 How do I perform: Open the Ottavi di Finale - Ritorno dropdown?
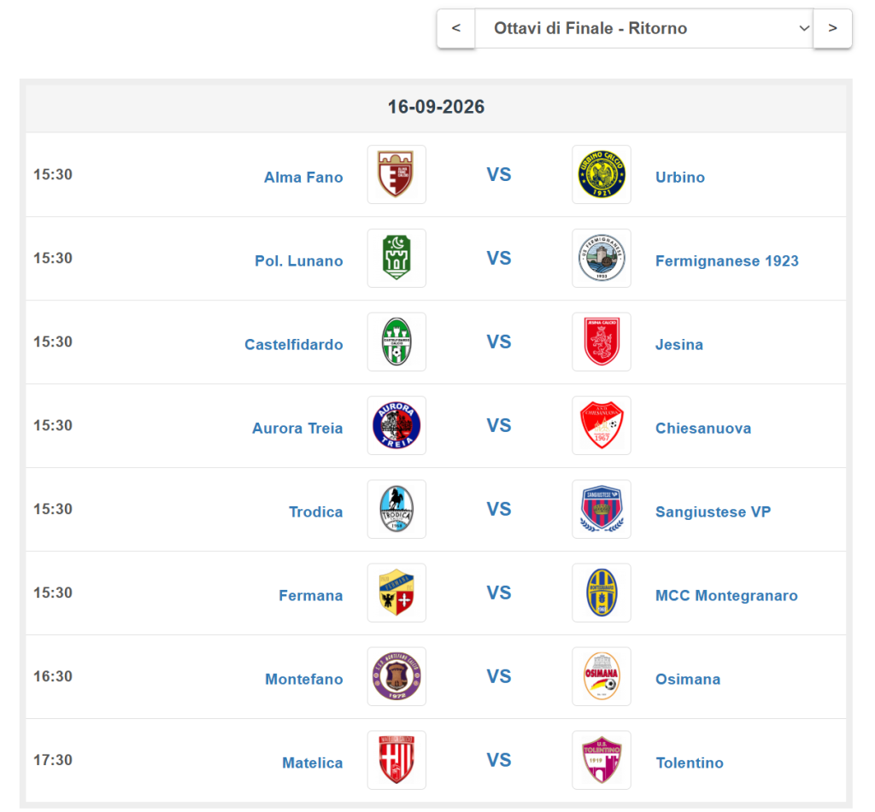[644, 28]
